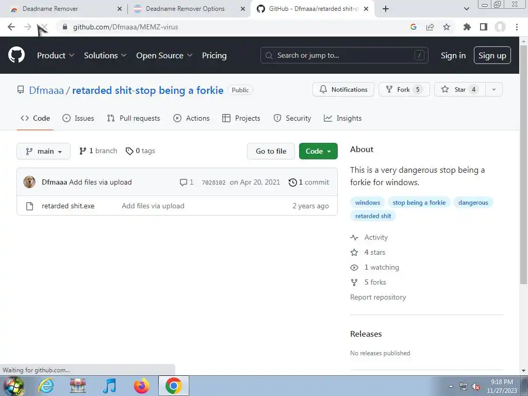This screenshot has height=396, width=528.
Task: Go back with the browser back arrow
Action: (11, 27)
